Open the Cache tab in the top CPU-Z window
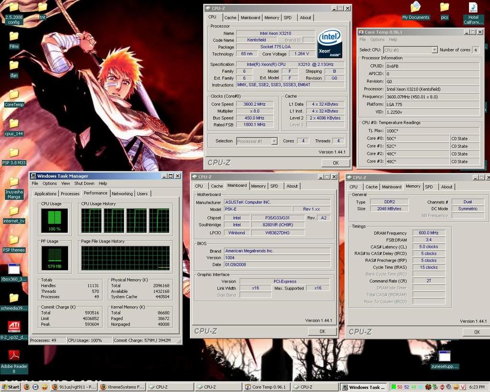 230,18
